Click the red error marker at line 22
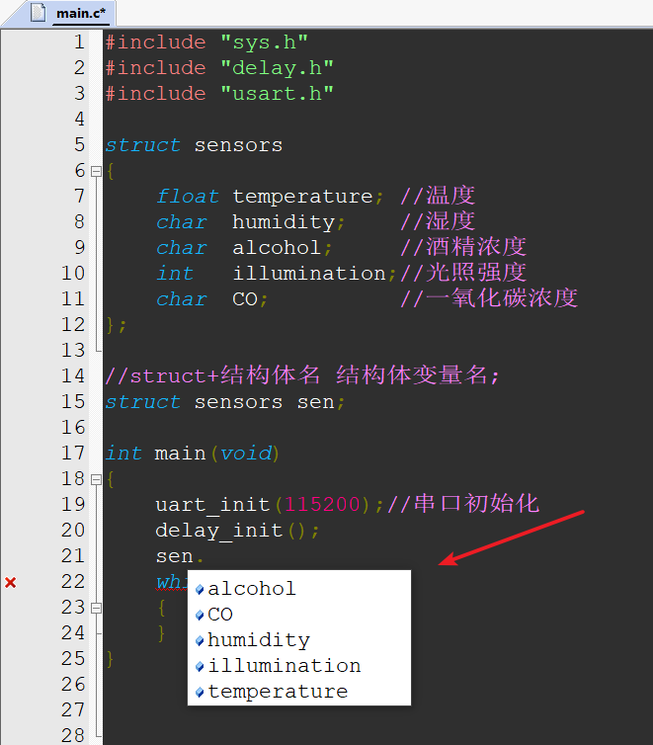The width and height of the screenshot is (653, 745). (11, 582)
